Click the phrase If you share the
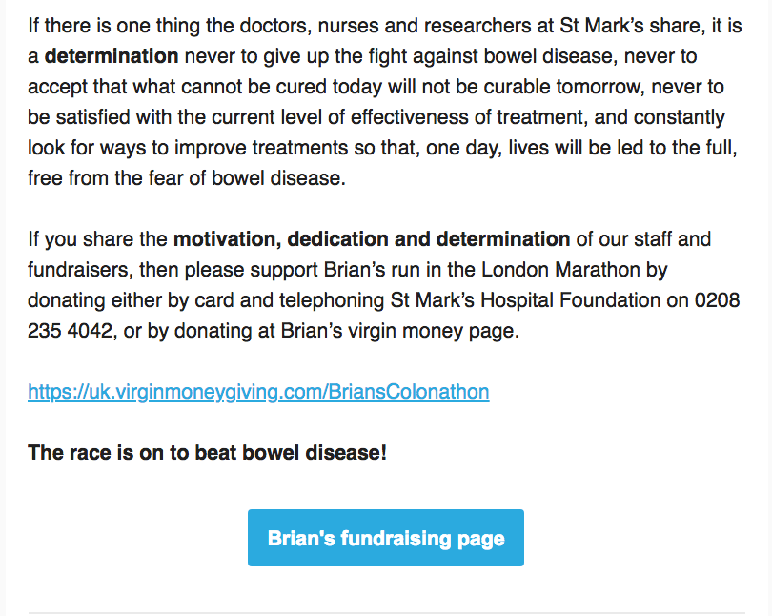The height and width of the screenshot is (616, 772). click(97, 239)
